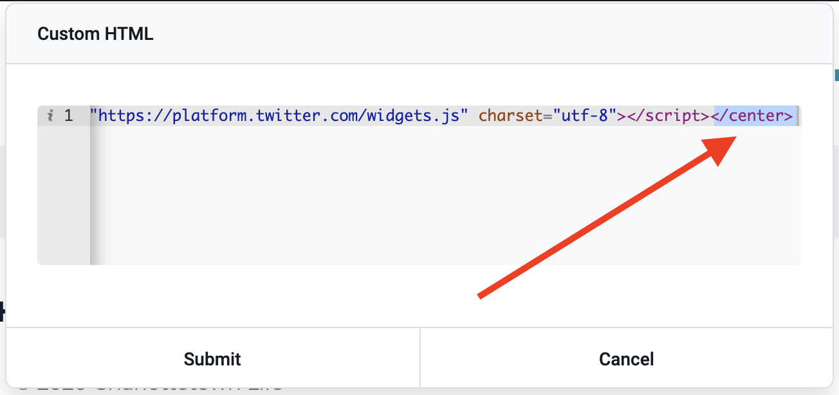The image size is (839, 395).
Task: Click empty gutter area below line number
Action: pos(64,193)
